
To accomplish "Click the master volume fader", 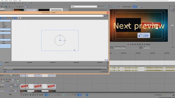I will coord(173,26).
